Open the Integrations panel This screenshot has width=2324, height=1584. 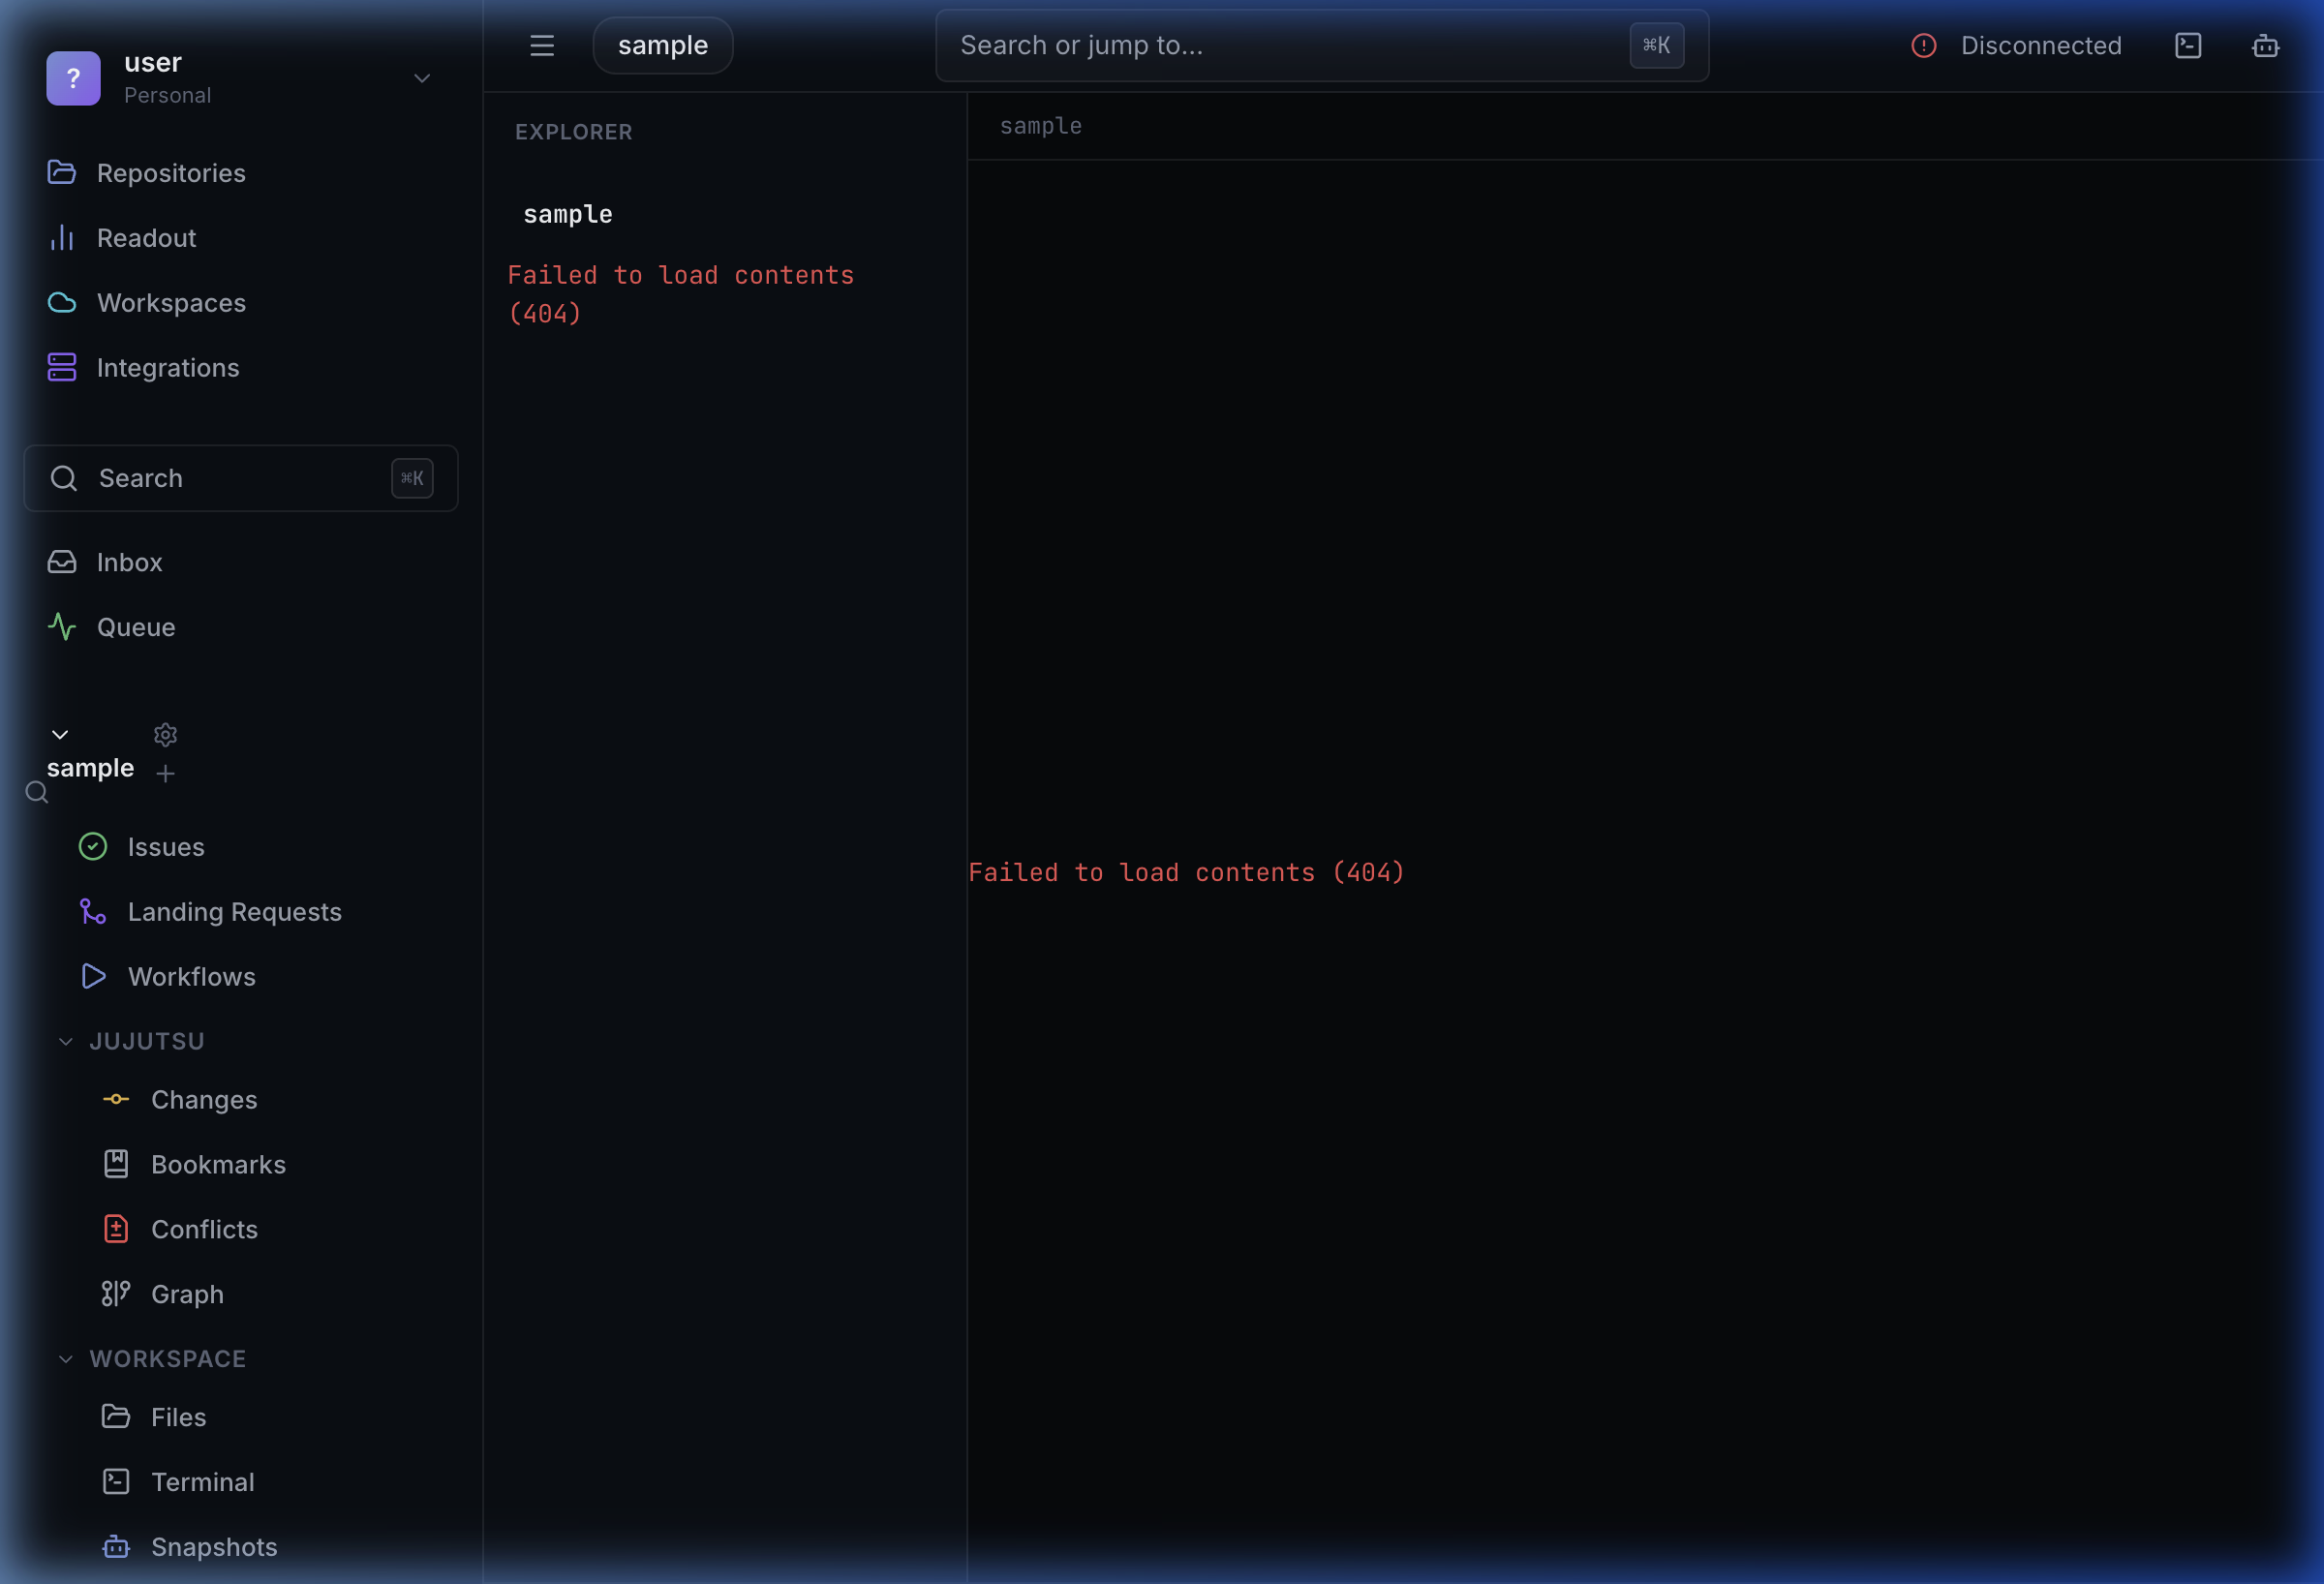(168, 367)
